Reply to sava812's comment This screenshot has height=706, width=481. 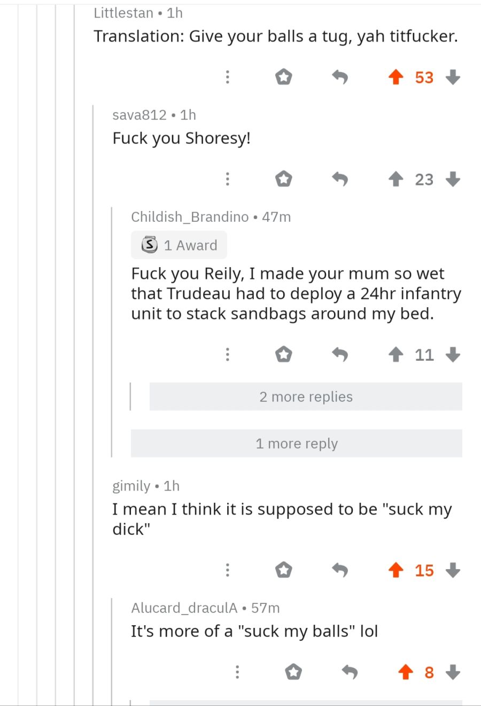click(340, 179)
